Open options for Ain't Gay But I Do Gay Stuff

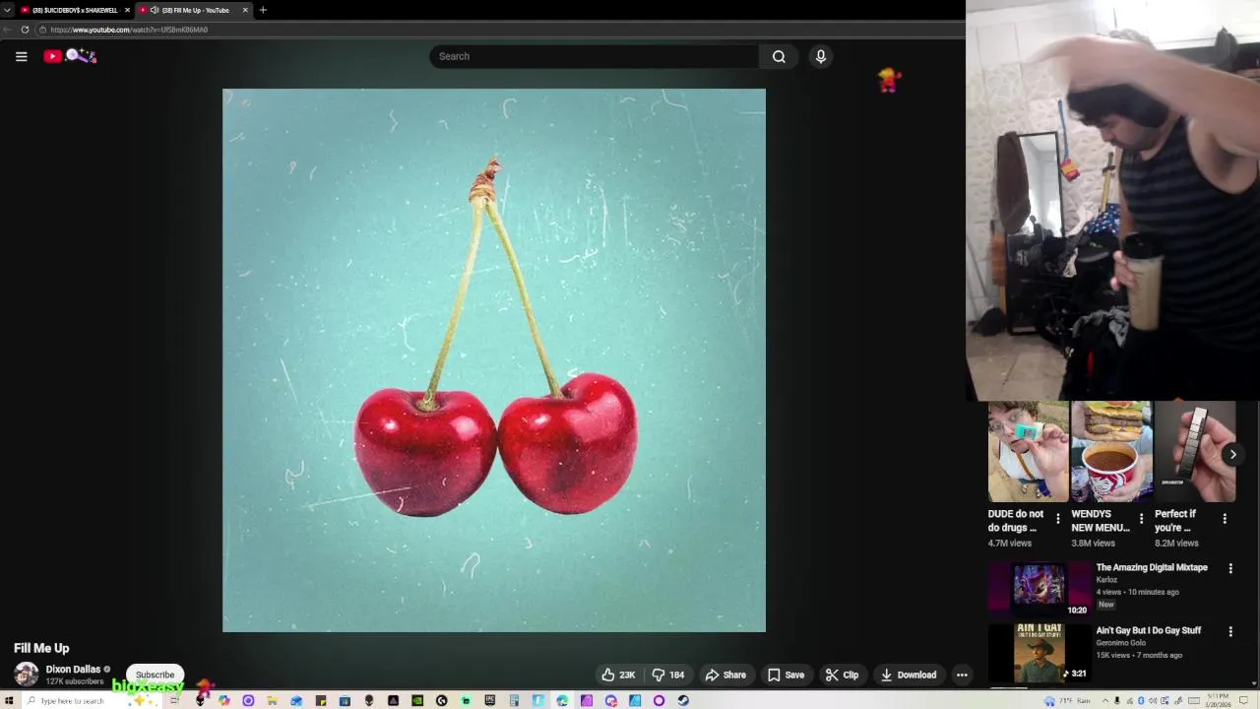[1230, 631]
